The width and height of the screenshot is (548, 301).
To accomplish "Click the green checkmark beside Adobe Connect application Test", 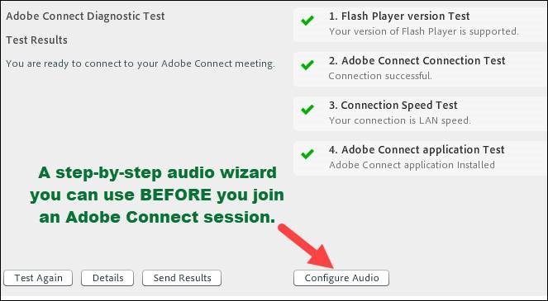I will [307, 154].
